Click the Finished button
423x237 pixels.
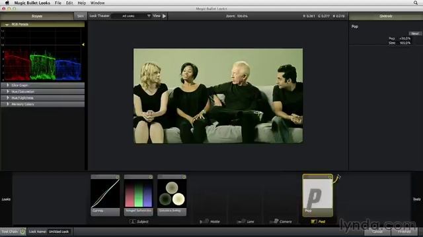click(x=404, y=232)
